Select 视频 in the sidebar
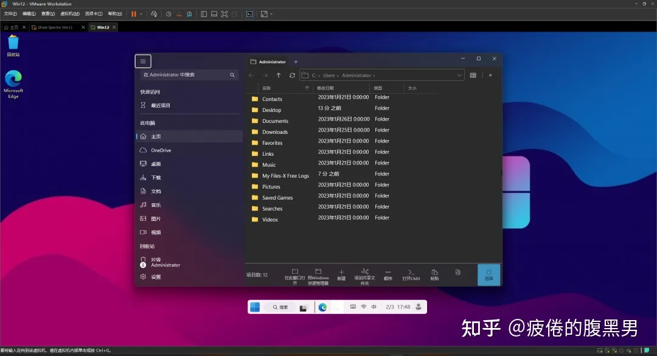This screenshot has width=657, height=356. click(190, 232)
